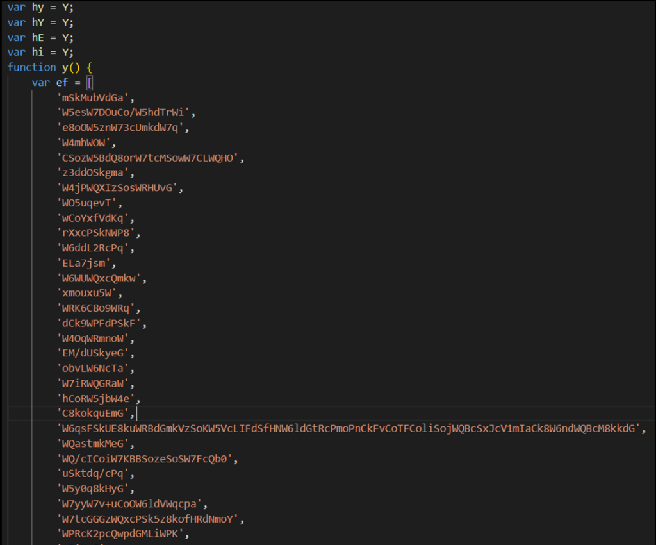
Task: Click the variable name ef
Action: (62, 83)
